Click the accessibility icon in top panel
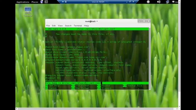The image size is (196, 110). 148,2
